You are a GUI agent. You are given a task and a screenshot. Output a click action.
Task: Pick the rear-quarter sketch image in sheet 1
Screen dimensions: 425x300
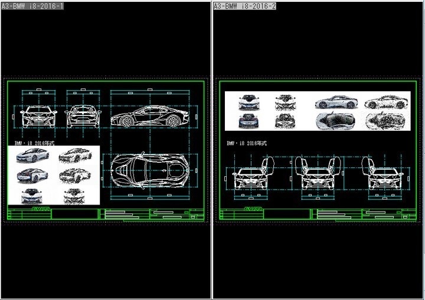coord(75,176)
